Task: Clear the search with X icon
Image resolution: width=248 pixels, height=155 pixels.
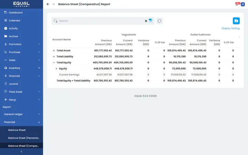Action: [x=146, y=21]
